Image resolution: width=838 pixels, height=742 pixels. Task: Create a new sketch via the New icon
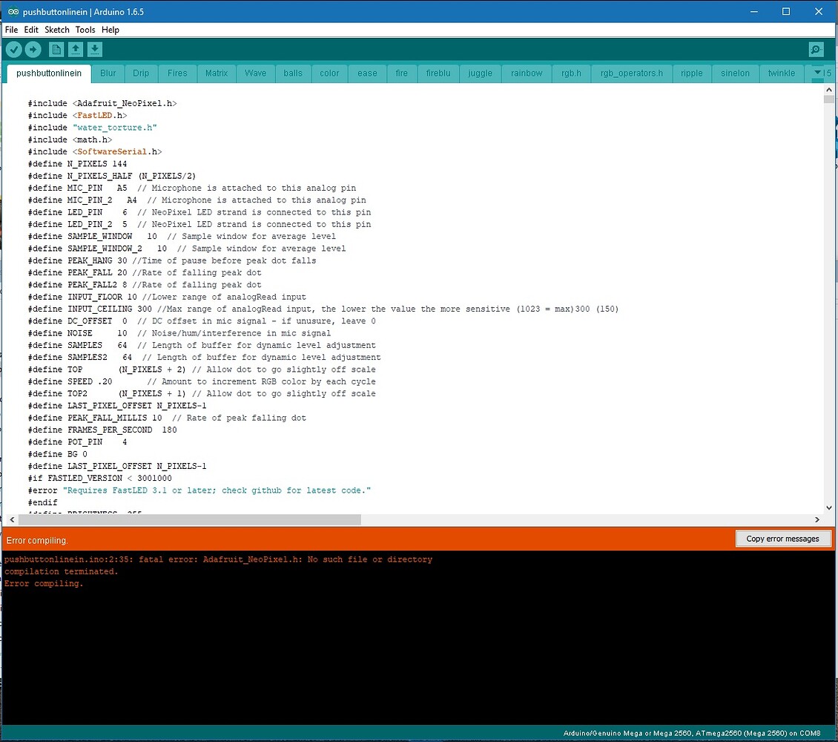(x=56, y=49)
